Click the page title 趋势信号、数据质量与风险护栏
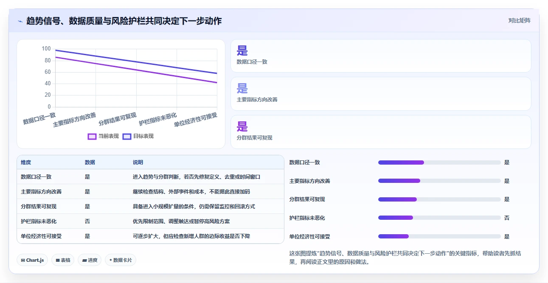Screen dimensions: 548x283 tap(124, 21)
